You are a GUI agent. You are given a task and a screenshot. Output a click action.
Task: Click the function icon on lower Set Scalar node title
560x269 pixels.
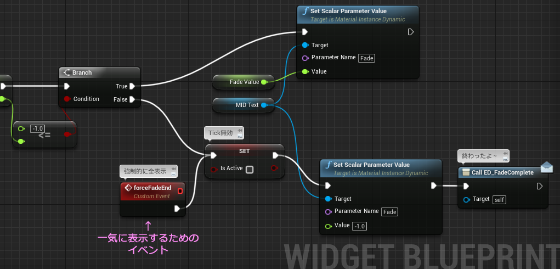pyautogui.click(x=328, y=165)
